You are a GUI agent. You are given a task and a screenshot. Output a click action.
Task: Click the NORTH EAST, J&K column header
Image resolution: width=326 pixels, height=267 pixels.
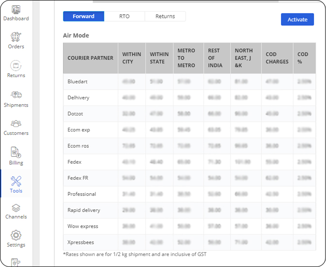tap(246, 58)
